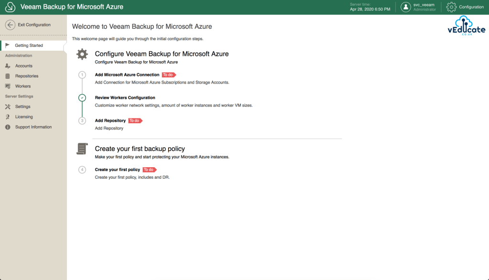Viewport: 489px width, 280px height.
Task: Click the completed Review Workers Configuration checkmark
Action: (82, 97)
